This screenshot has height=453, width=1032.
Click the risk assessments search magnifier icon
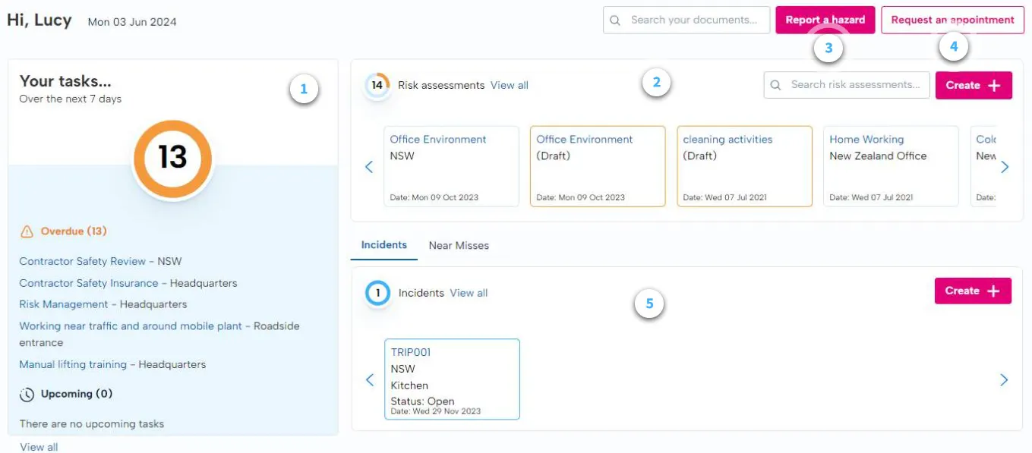tap(776, 85)
